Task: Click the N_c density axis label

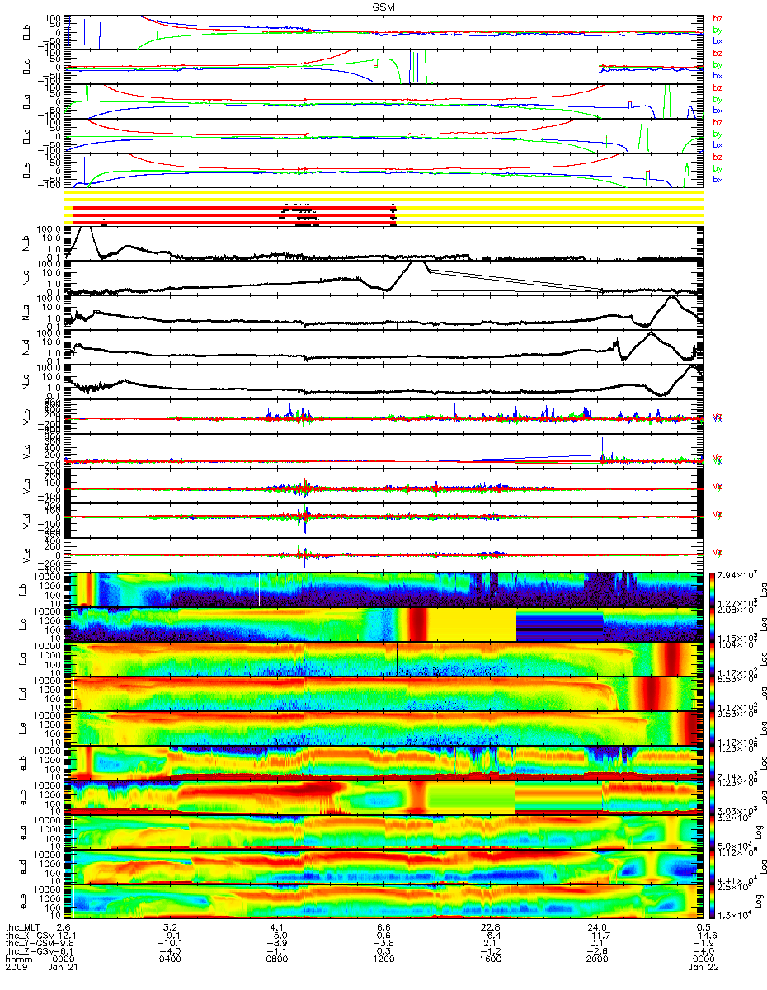Action: coord(26,278)
